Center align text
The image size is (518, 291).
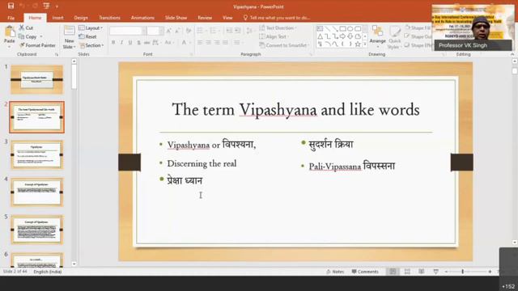coord(209,43)
